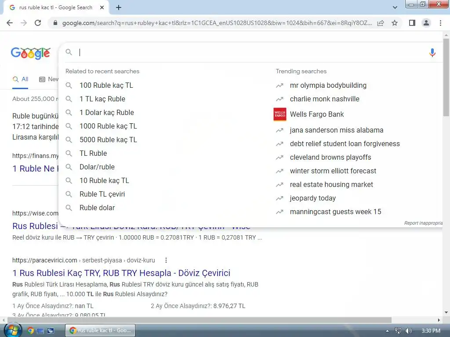Close the 'rus ruble kac tl' tab
The height and width of the screenshot is (337, 450).
102,7
